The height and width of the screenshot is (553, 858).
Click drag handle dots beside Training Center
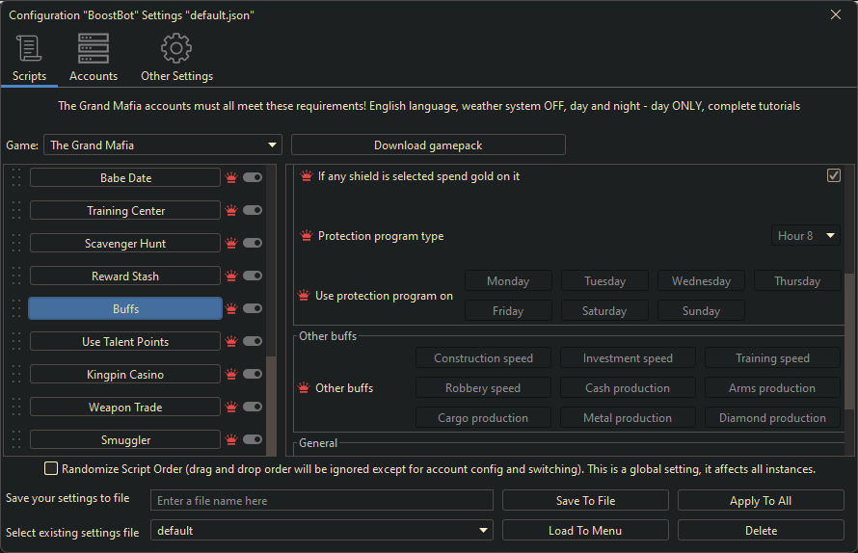coord(16,211)
